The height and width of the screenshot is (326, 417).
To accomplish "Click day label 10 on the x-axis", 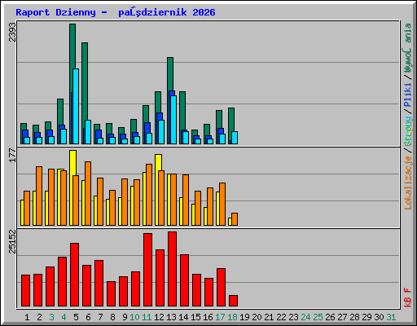I will tap(134, 317).
